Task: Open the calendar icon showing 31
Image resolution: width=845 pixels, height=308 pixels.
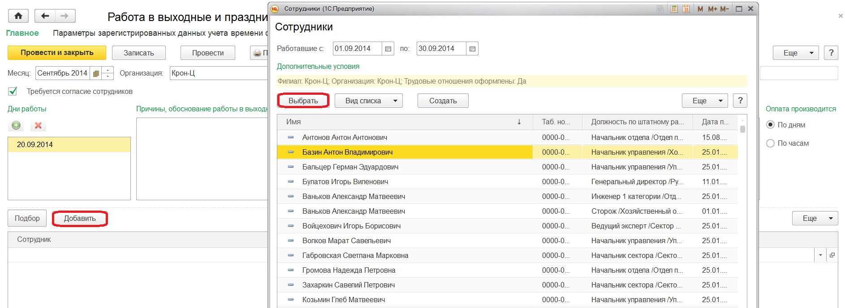Action: (686, 9)
